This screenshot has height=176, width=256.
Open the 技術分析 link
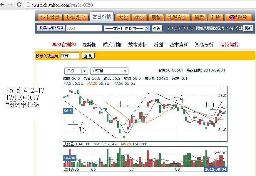pos(138,44)
